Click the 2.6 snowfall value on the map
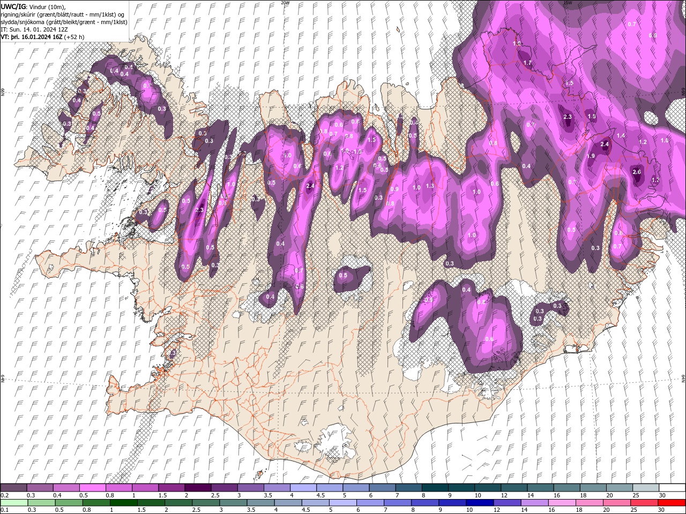Screen dimensions: 686x514 pos(637,172)
